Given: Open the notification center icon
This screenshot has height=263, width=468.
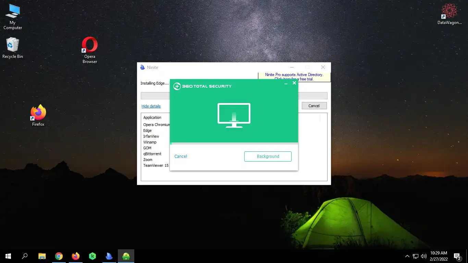Looking at the screenshot, I should click(457, 256).
